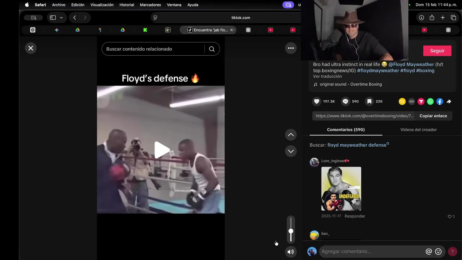The height and width of the screenshot is (260, 462).
Task: Reply to Lore_inglese with Responder
Action: 355,216
